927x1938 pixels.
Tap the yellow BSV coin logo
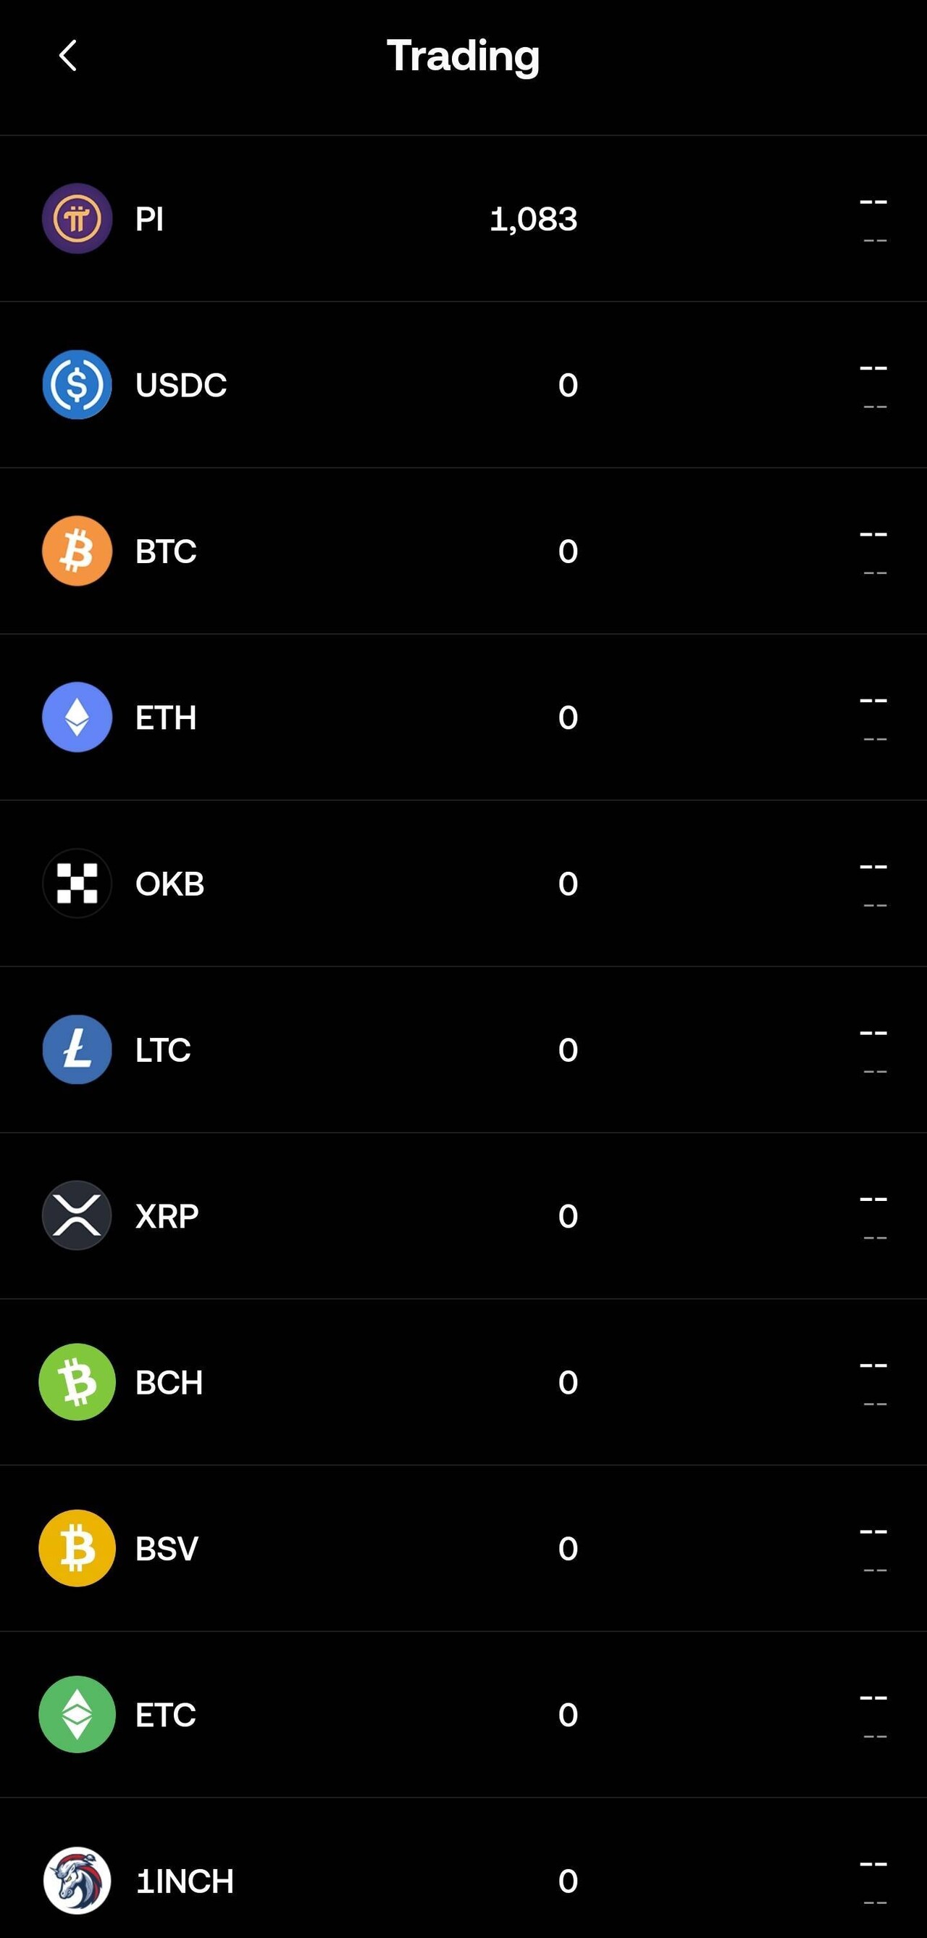(x=77, y=1548)
